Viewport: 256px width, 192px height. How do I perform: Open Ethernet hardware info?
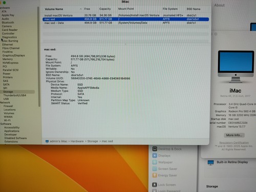pyautogui.click(x=8, y=45)
